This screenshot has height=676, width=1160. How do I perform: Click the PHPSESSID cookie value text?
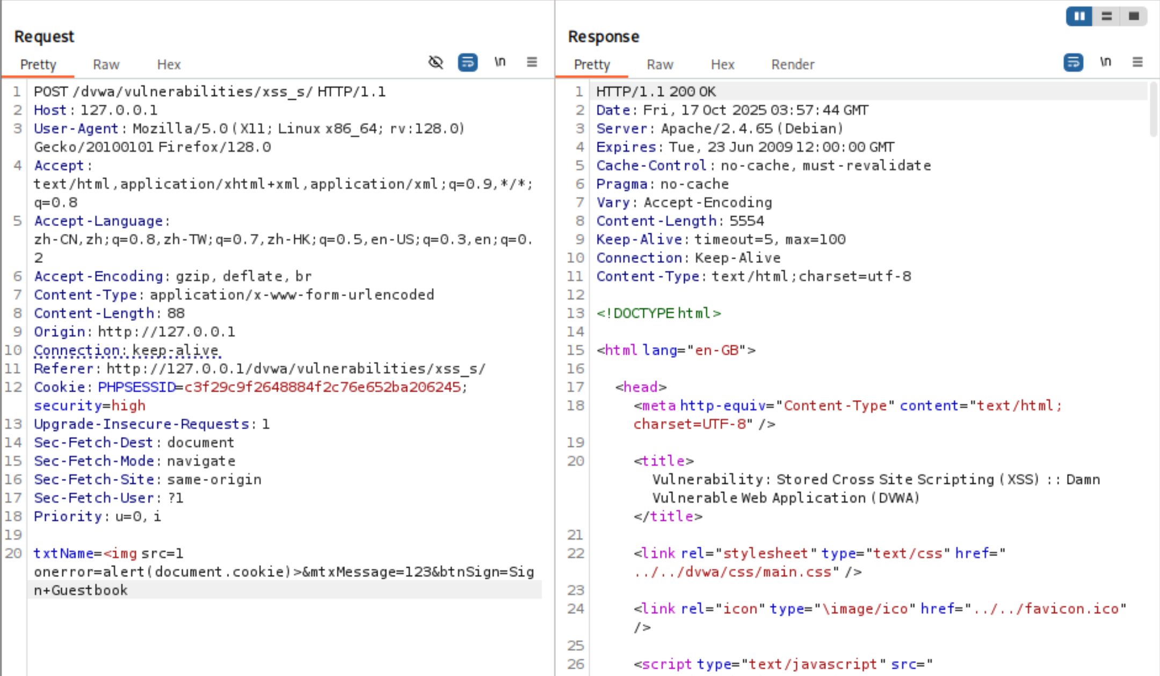pos(322,387)
